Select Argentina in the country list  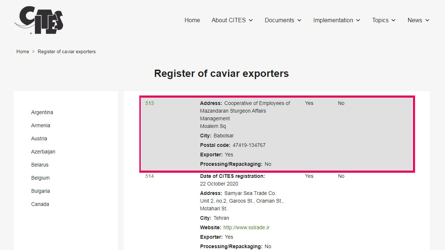(x=42, y=112)
